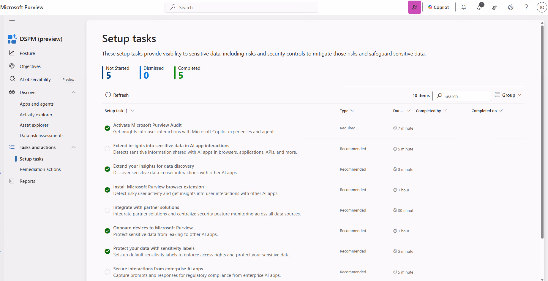Open Activity explorer
Image resolution: width=548 pixels, height=281 pixels.
tap(36, 115)
